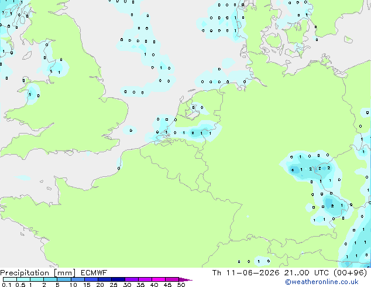Click the lightest 0.1–0.5 mm legend swatch
This screenshot has width=371, height=287.
[x=10, y=279]
